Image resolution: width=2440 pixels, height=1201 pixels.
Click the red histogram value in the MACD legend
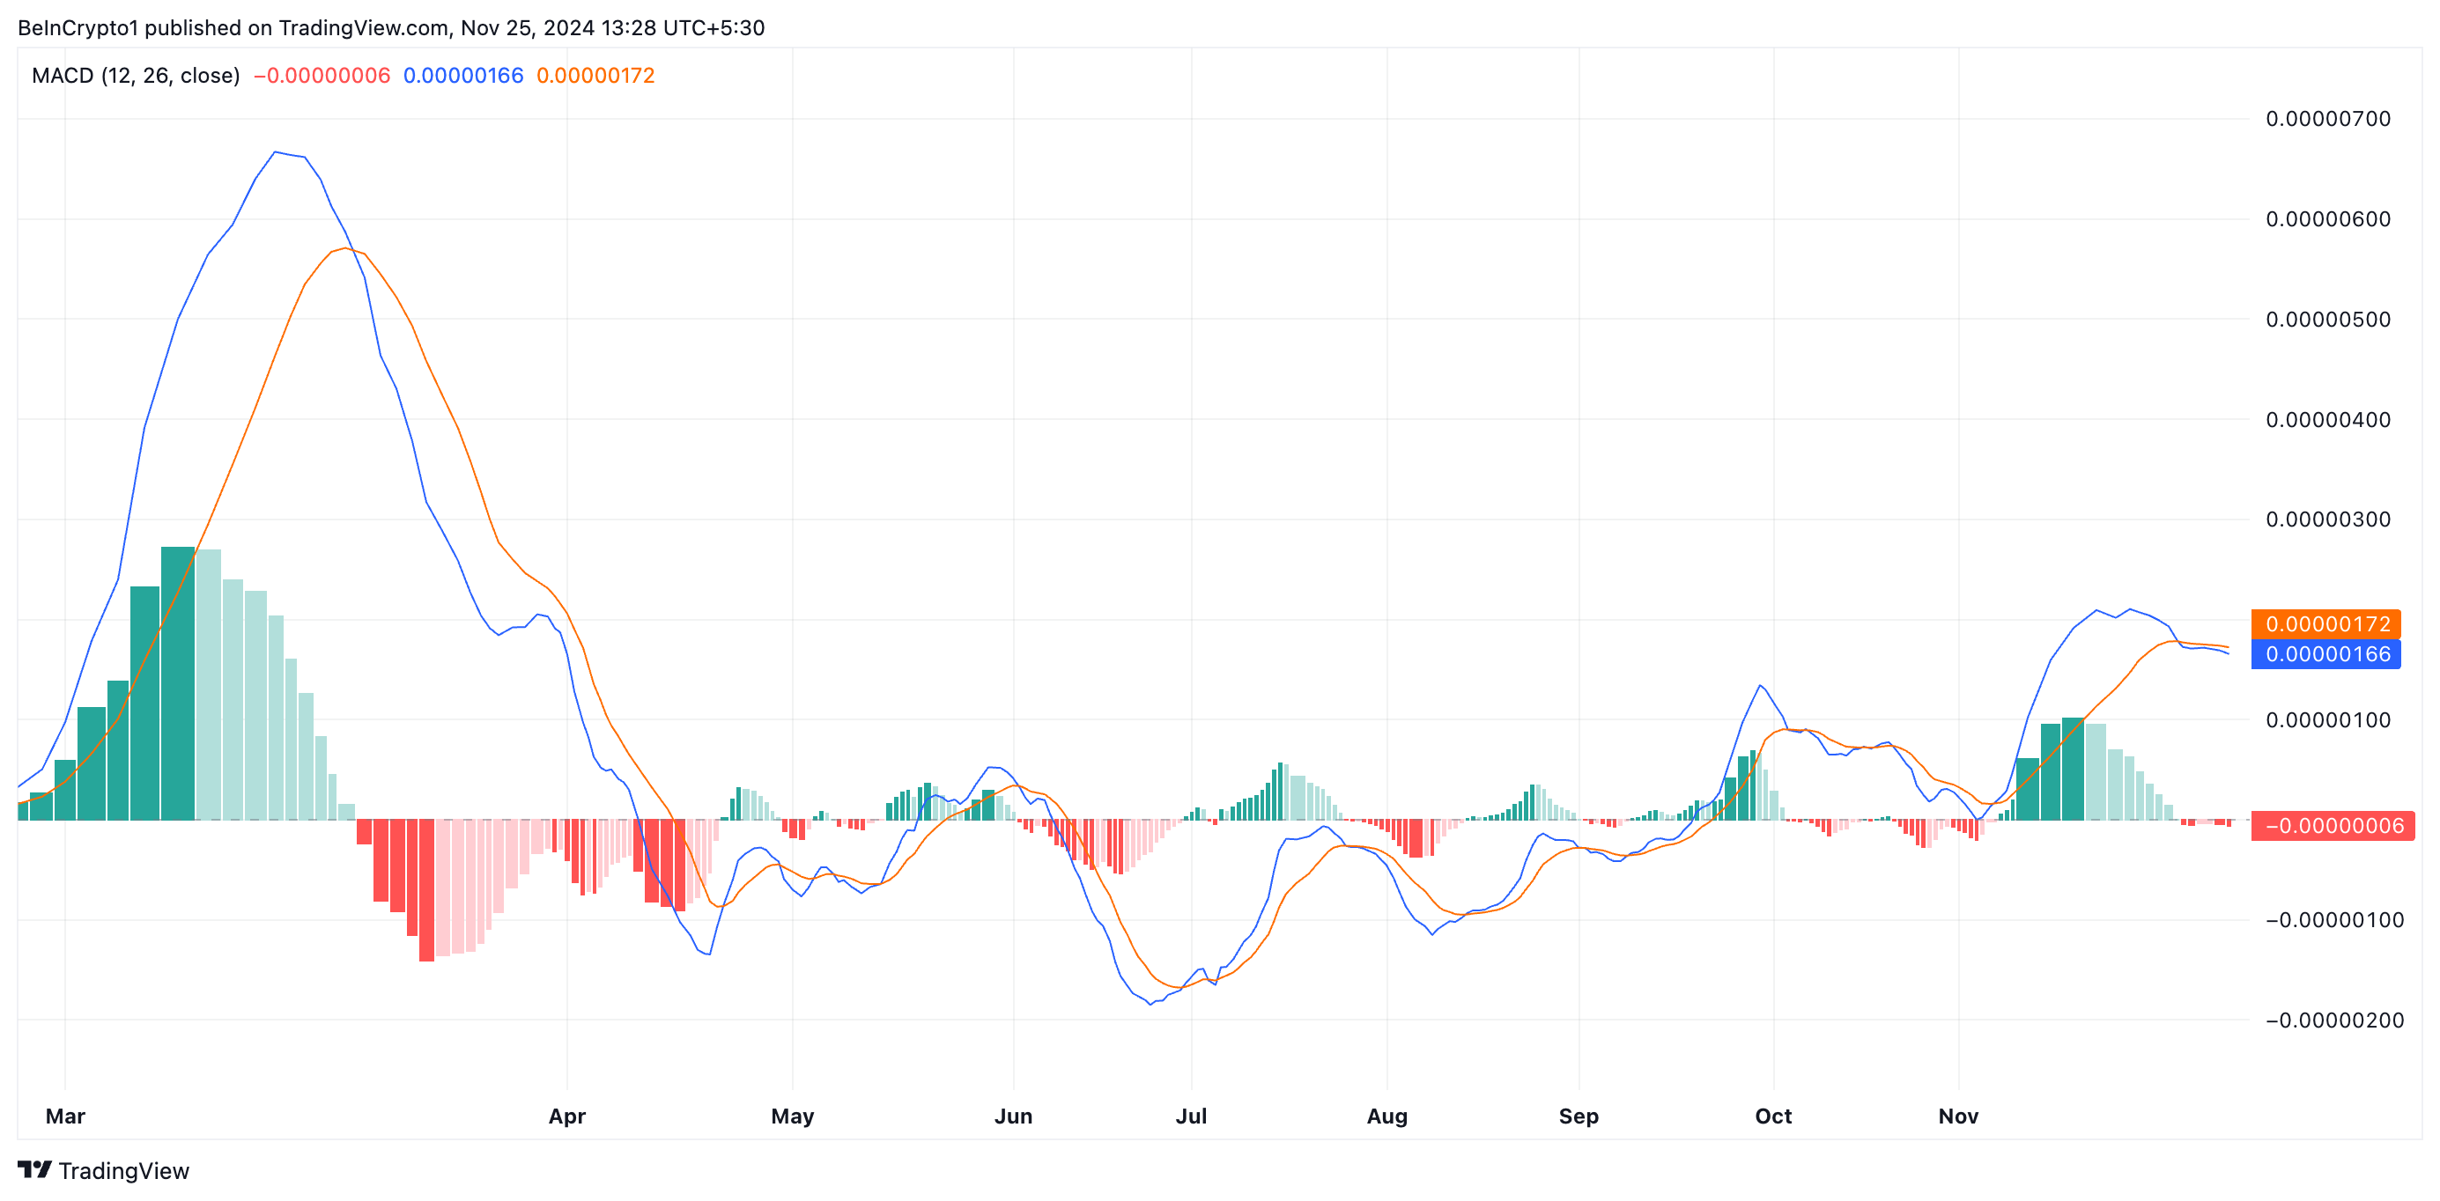pos(322,76)
